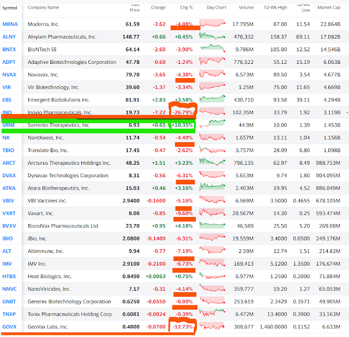
Task: Click GeoVax's 52-week high 1,460.0000
Action: point(273,327)
